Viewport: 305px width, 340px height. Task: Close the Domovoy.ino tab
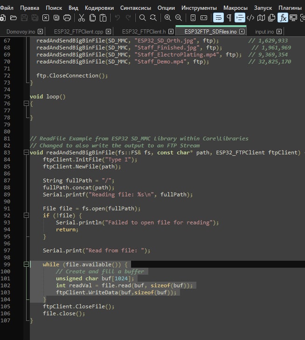pos(40,32)
